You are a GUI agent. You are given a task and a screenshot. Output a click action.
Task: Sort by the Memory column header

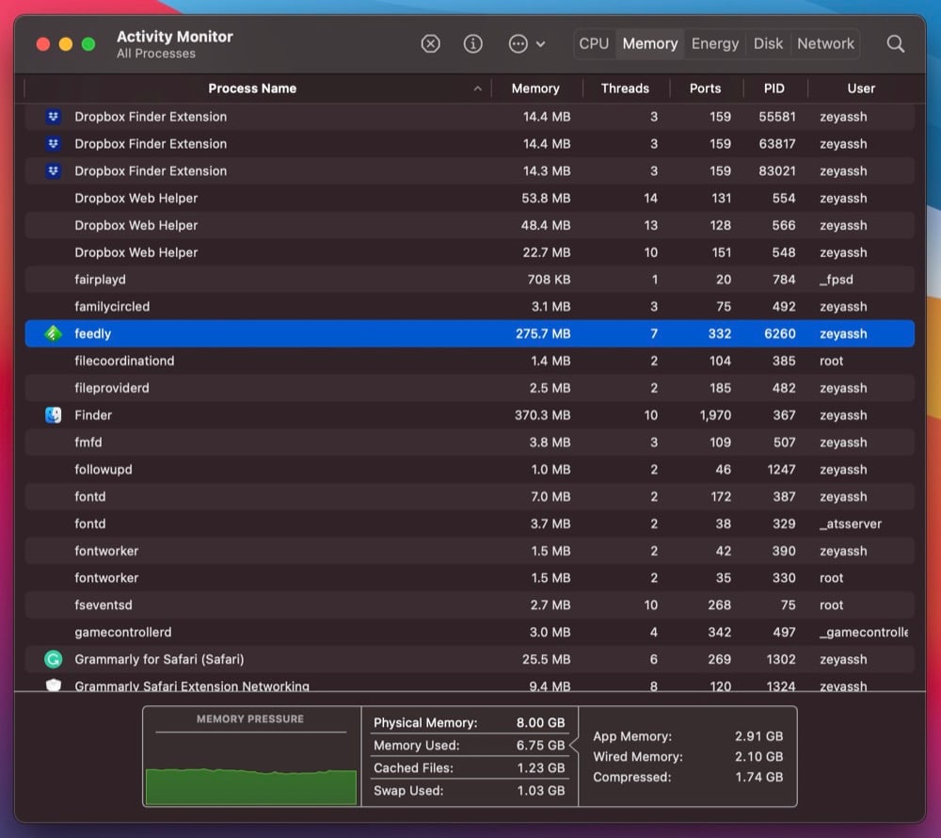(x=535, y=89)
